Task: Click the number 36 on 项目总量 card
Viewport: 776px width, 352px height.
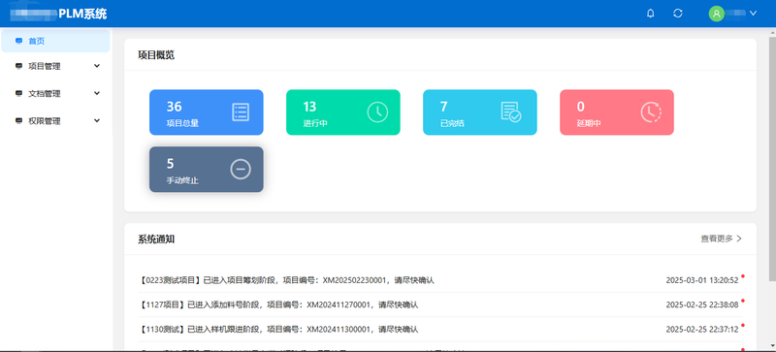Action: point(175,107)
